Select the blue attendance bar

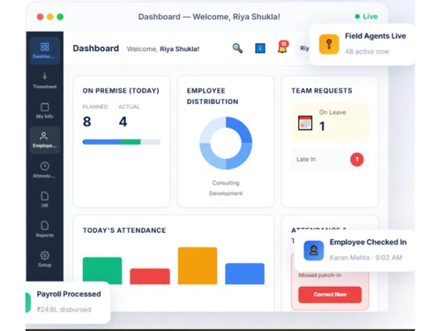point(245,274)
